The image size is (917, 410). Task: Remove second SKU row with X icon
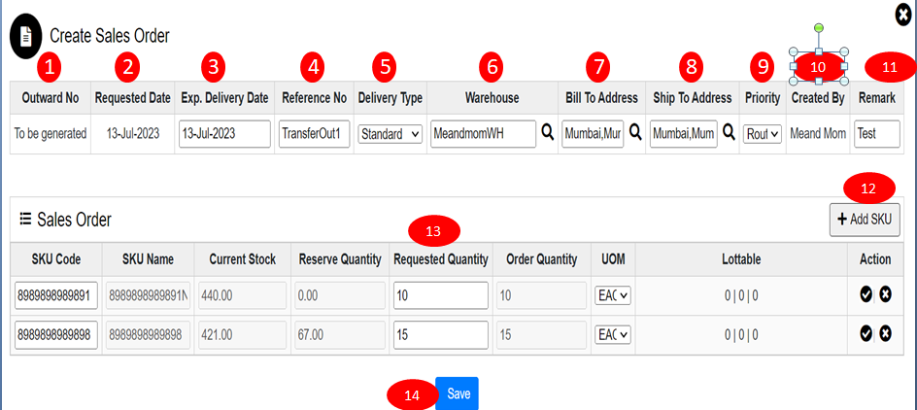click(886, 333)
